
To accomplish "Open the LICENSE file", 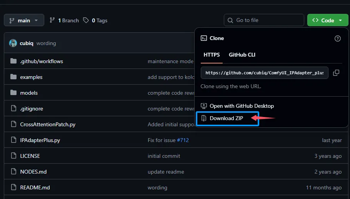I will 30,156.
